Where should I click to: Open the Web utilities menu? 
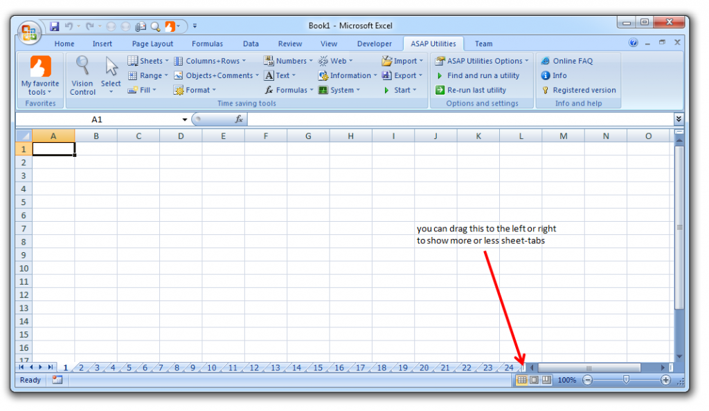pos(336,61)
